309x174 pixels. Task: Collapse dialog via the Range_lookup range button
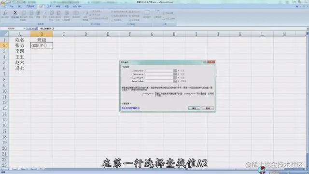pos(175,81)
